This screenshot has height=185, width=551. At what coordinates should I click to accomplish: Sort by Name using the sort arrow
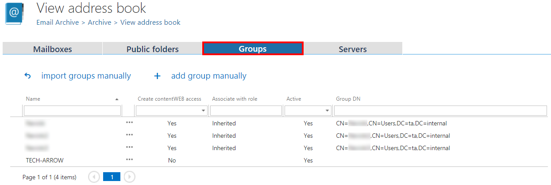tap(117, 99)
